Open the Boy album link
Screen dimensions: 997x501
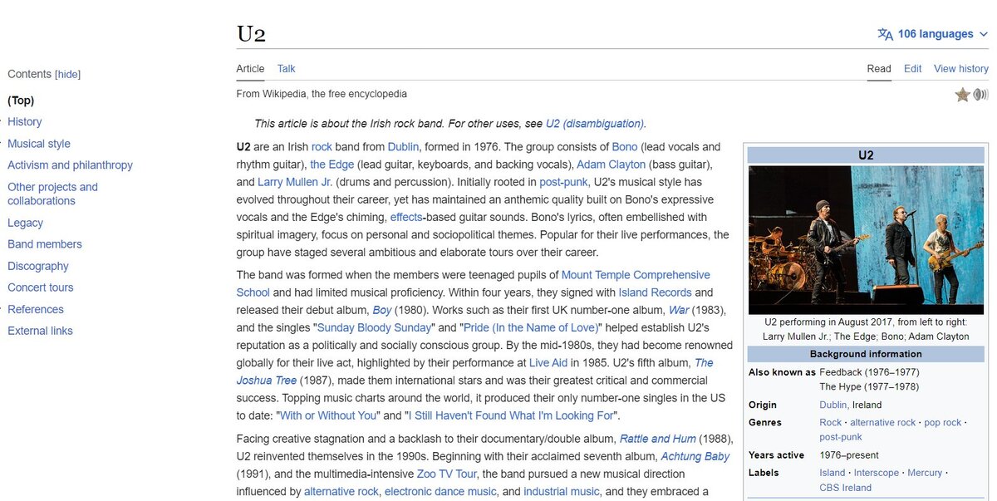[381, 310]
